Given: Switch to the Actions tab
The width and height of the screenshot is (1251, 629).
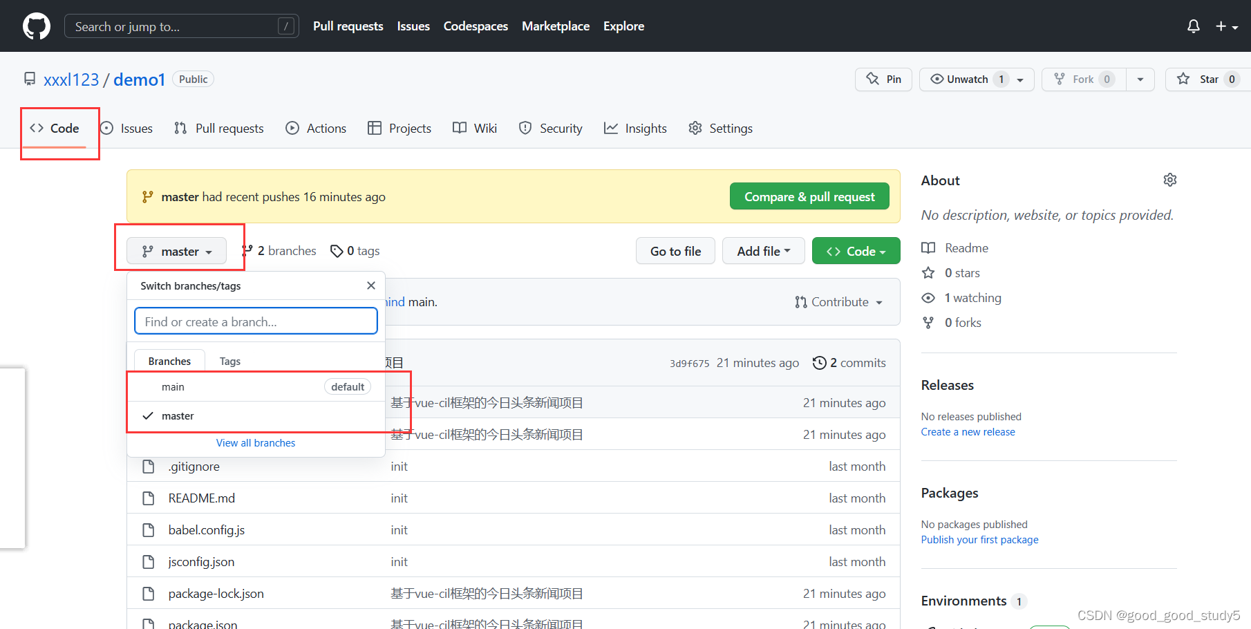Looking at the screenshot, I should coord(316,129).
